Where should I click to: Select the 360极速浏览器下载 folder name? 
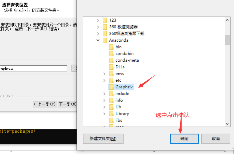pos(126,34)
